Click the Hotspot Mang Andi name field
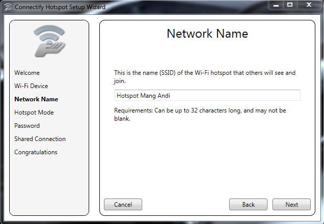The width and height of the screenshot is (324, 224). (x=207, y=95)
